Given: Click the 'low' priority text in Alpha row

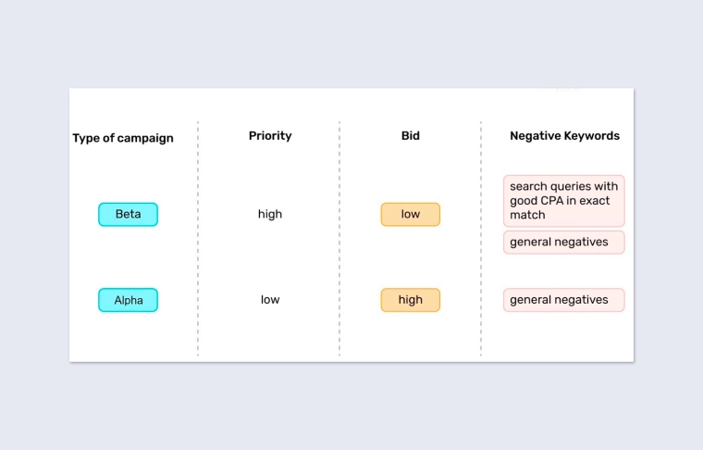Looking at the screenshot, I should (x=270, y=300).
